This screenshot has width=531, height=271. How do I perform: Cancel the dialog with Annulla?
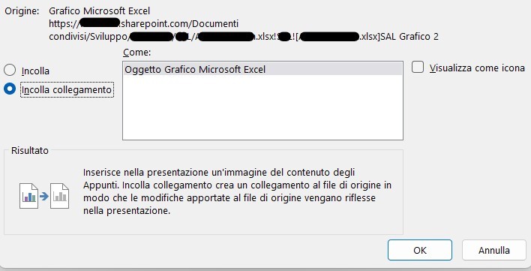[494, 250]
